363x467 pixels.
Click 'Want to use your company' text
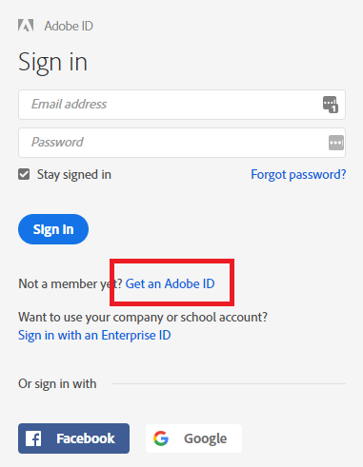143,317
